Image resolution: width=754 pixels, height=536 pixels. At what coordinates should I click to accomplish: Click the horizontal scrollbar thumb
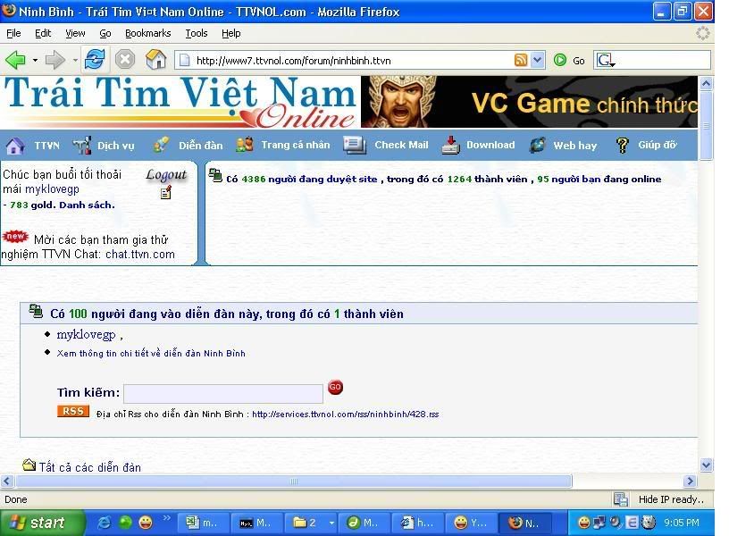tap(294, 481)
